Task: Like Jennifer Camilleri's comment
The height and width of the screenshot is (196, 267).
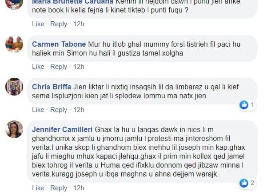Action: [38, 188]
